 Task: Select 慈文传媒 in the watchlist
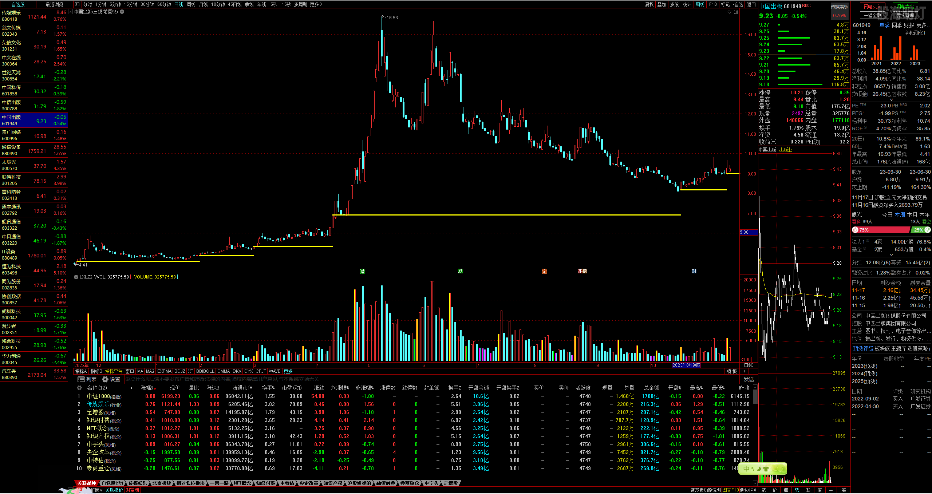click(34, 31)
